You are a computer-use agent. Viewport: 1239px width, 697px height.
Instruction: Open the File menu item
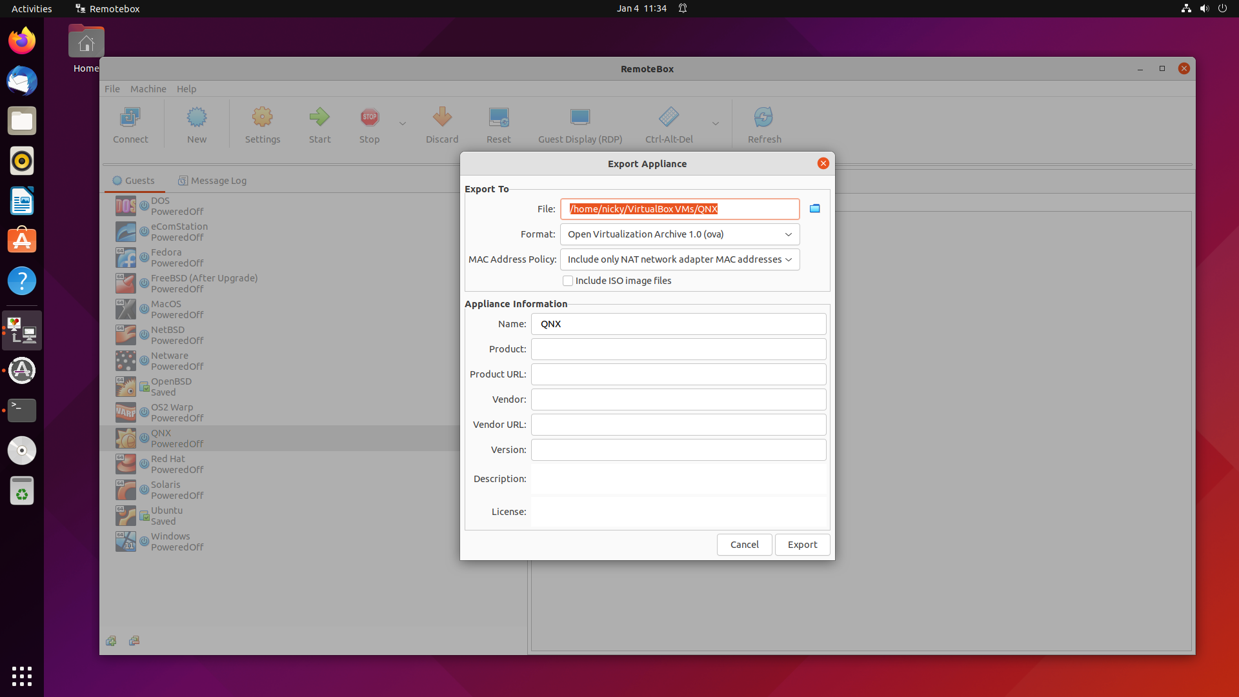pos(112,88)
